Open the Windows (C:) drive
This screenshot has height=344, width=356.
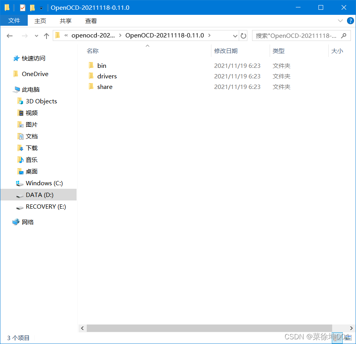point(44,183)
